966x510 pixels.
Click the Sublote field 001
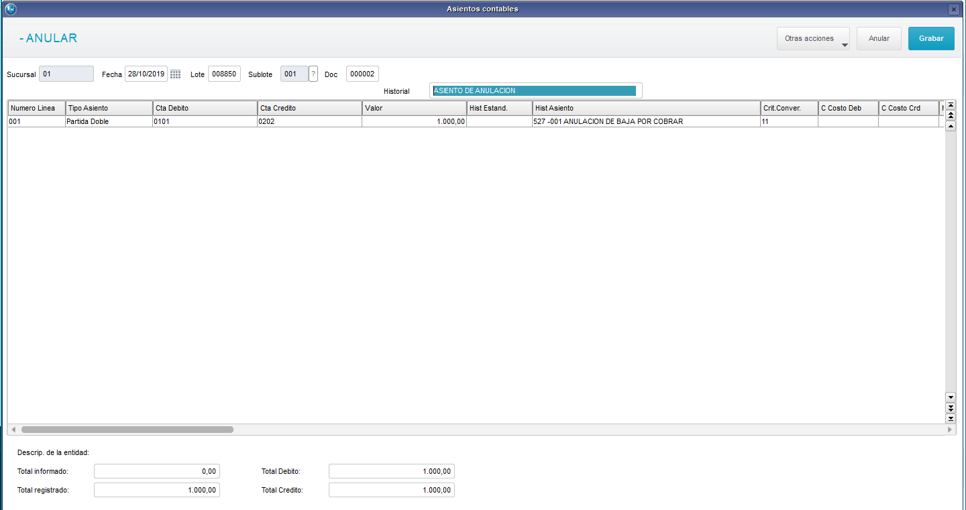tap(294, 74)
